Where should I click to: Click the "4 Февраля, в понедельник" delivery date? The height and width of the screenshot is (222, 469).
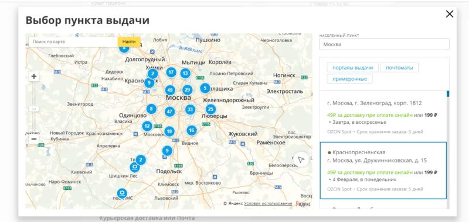click(x=363, y=180)
